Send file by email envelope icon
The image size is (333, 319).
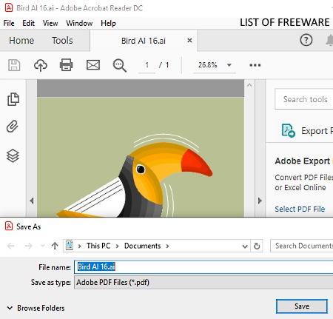point(93,65)
